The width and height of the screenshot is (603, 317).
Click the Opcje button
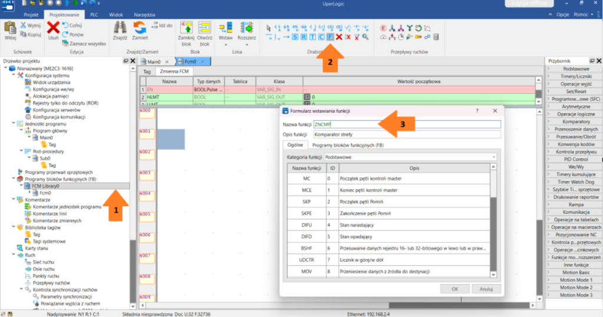[562, 15]
